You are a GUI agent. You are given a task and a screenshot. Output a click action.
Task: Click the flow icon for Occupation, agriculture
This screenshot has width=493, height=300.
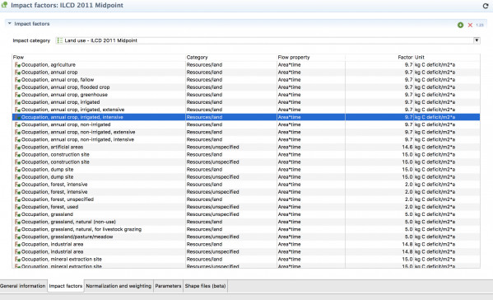click(17, 65)
